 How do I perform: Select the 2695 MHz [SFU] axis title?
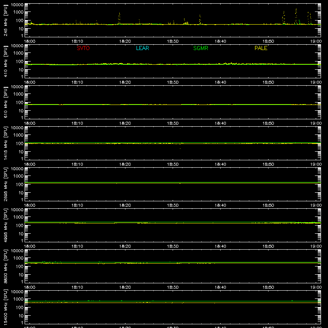[5, 184]
